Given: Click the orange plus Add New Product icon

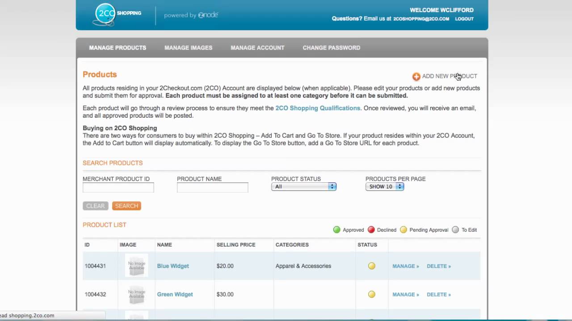Looking at the screenshot, I should pos(416,76).
